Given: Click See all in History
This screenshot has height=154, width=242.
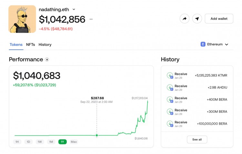Looking at the screenshot, I should coord(197,139).
